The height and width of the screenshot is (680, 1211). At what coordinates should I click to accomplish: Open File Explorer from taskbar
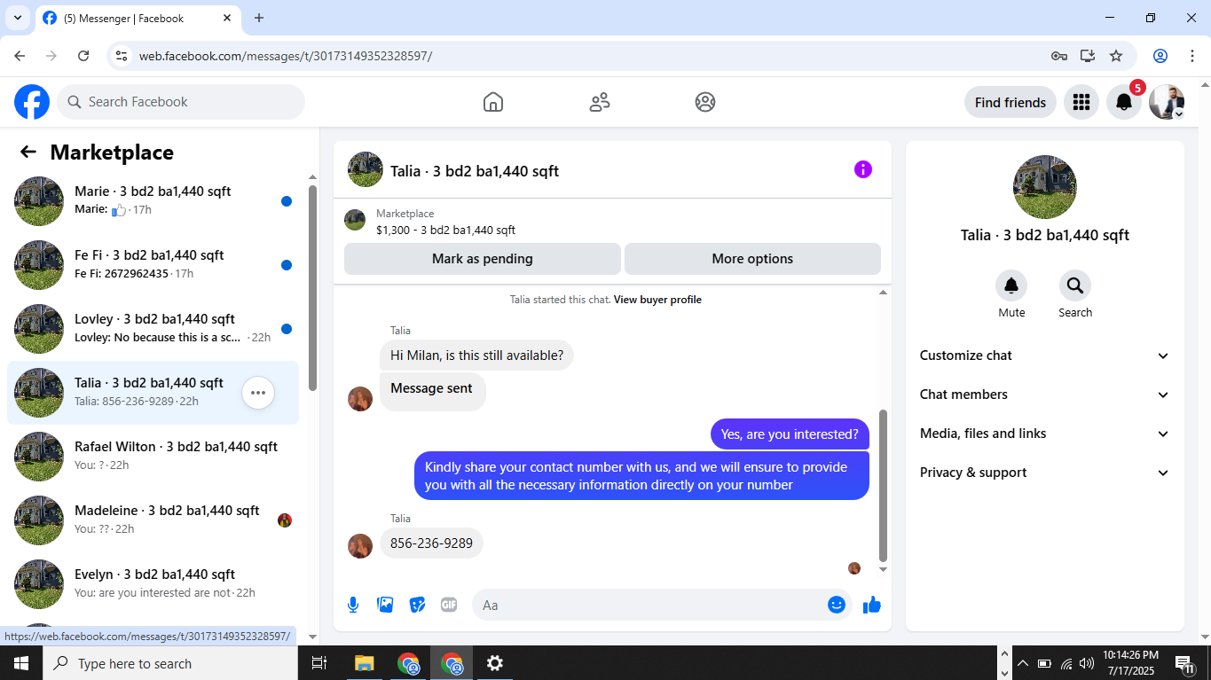pos(364,663)
